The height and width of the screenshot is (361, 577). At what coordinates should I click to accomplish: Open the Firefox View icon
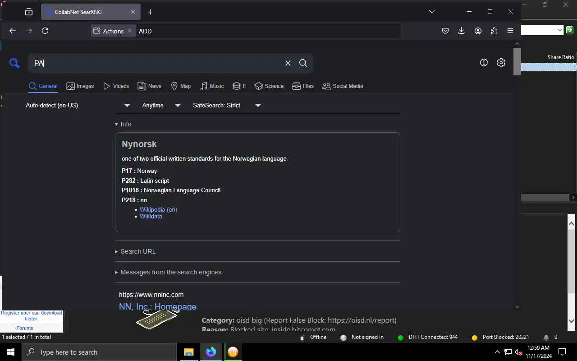29,12
